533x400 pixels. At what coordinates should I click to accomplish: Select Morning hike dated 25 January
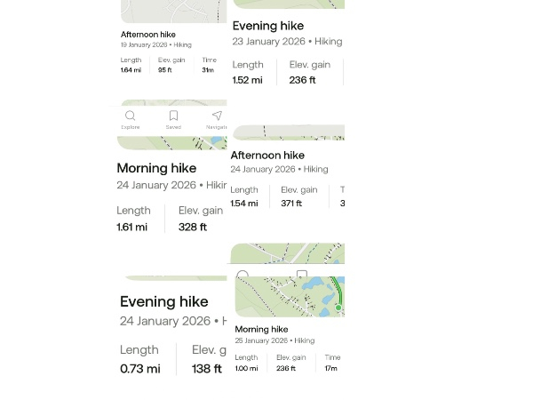coord(261,329)
